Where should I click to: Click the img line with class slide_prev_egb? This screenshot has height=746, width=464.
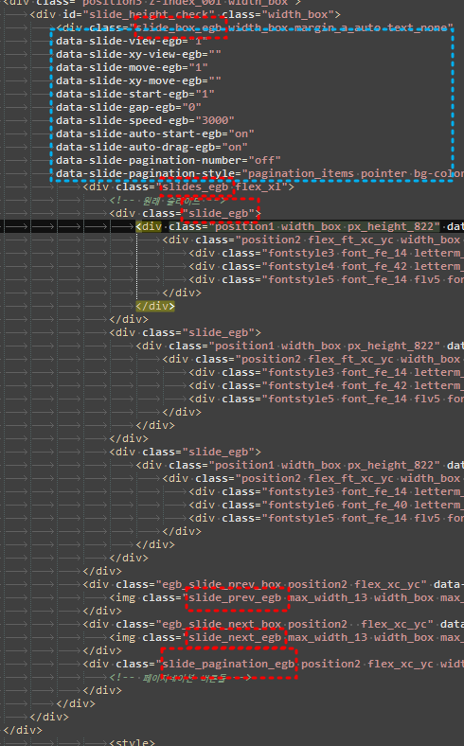287,597
